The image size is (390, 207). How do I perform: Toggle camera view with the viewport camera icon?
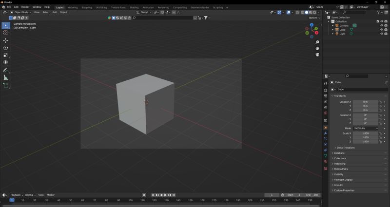click(x=317, y=55)
